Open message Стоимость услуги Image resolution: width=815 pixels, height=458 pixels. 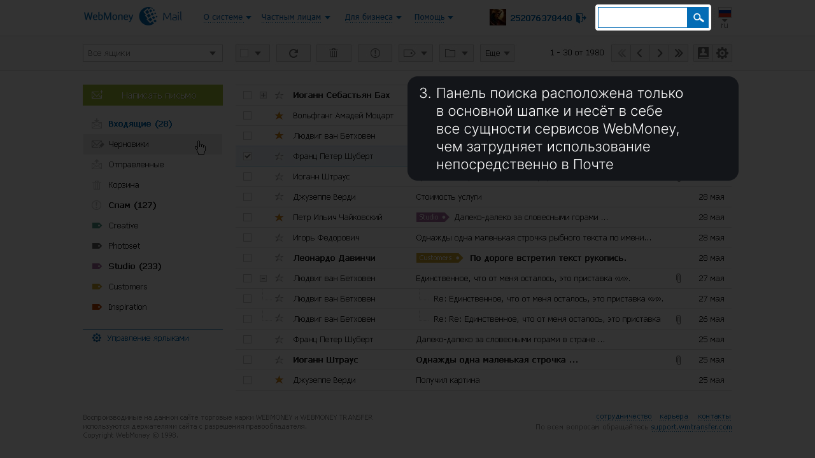(449, 197)
